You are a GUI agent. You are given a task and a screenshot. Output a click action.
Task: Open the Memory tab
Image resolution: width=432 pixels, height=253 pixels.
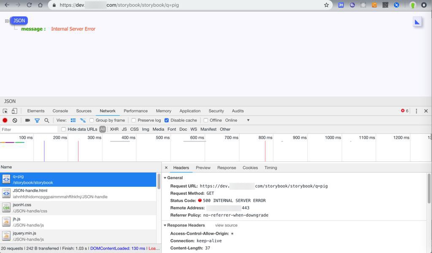pos(164,111)
